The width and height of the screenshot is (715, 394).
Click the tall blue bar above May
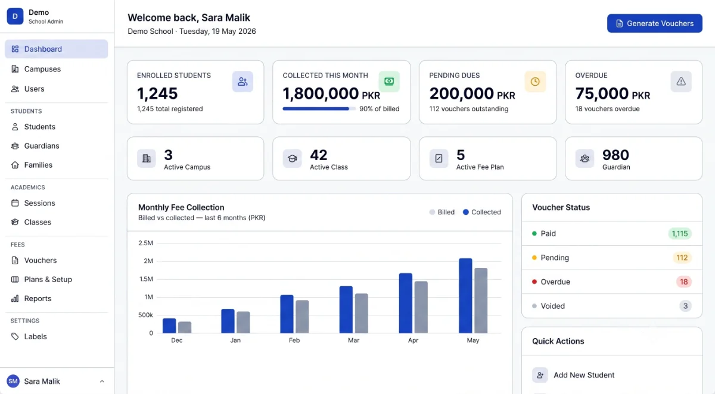[466, 296]
